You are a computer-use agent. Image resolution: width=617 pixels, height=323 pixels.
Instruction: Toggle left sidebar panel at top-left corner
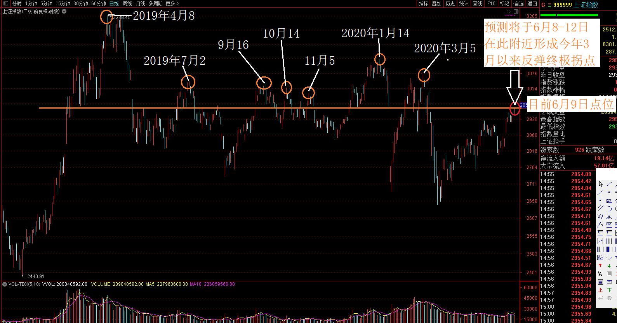point(5,3)
